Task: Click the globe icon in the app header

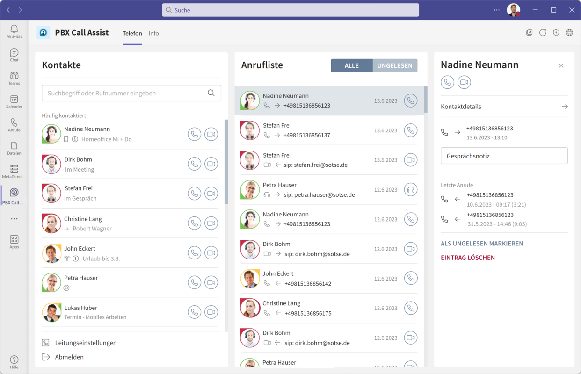Action: click(x=569, y=32)
